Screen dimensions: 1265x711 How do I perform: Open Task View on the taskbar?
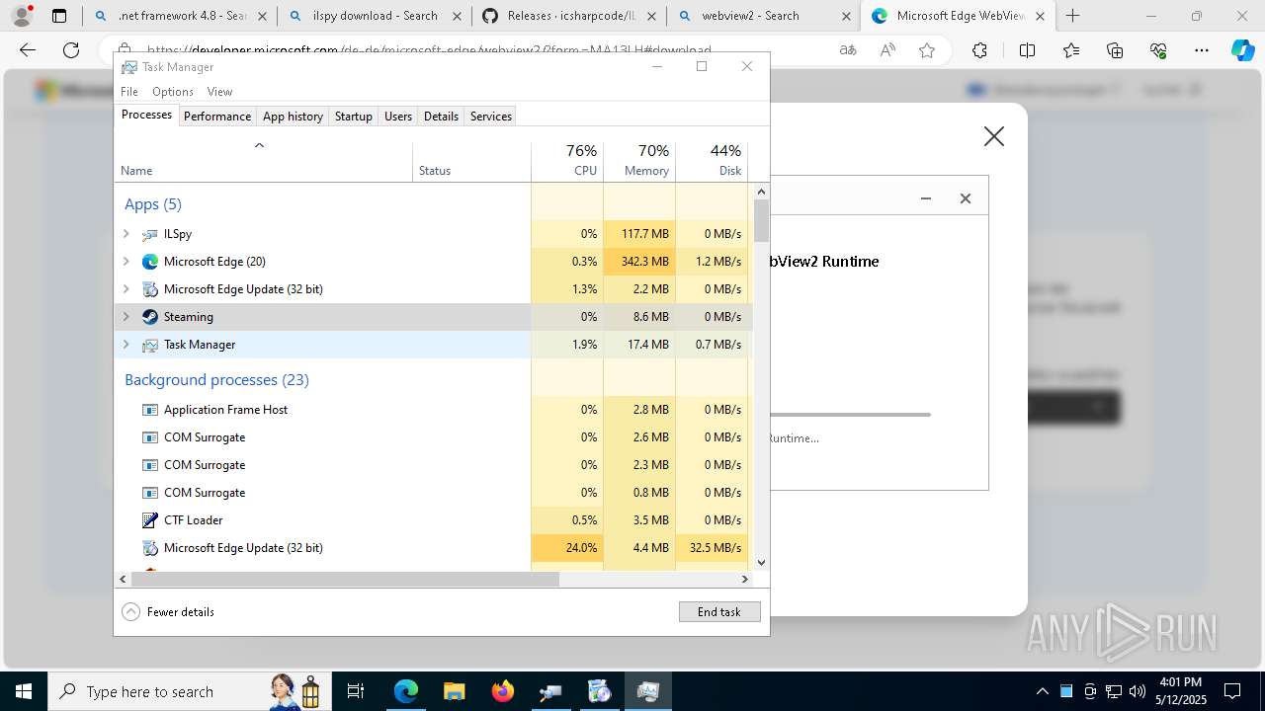(x=356, y=691)
